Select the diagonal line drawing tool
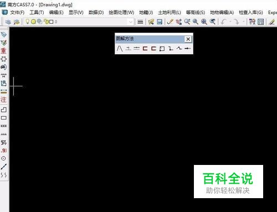This screenshot has height=212, width=277. tap(4, 167)
